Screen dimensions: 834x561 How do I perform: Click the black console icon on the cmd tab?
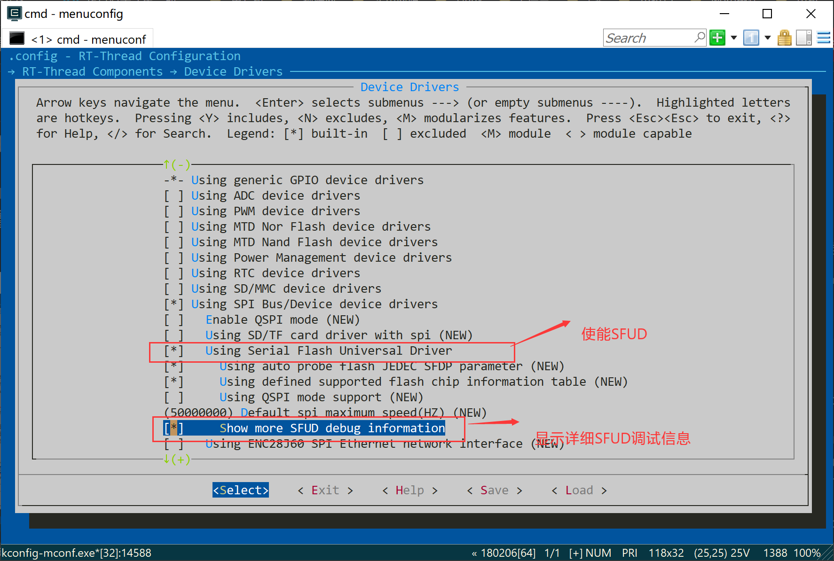point(16,38)
